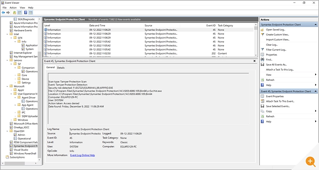Select OneApp_IGCC log in tree
Viewport: 319px width, 170px height.
(x=21, y=128)
